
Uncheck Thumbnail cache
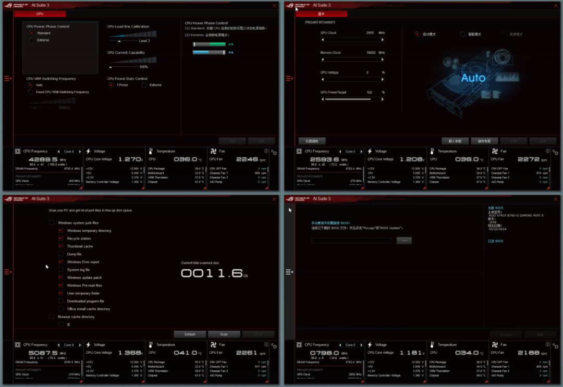tap(60, 246)
